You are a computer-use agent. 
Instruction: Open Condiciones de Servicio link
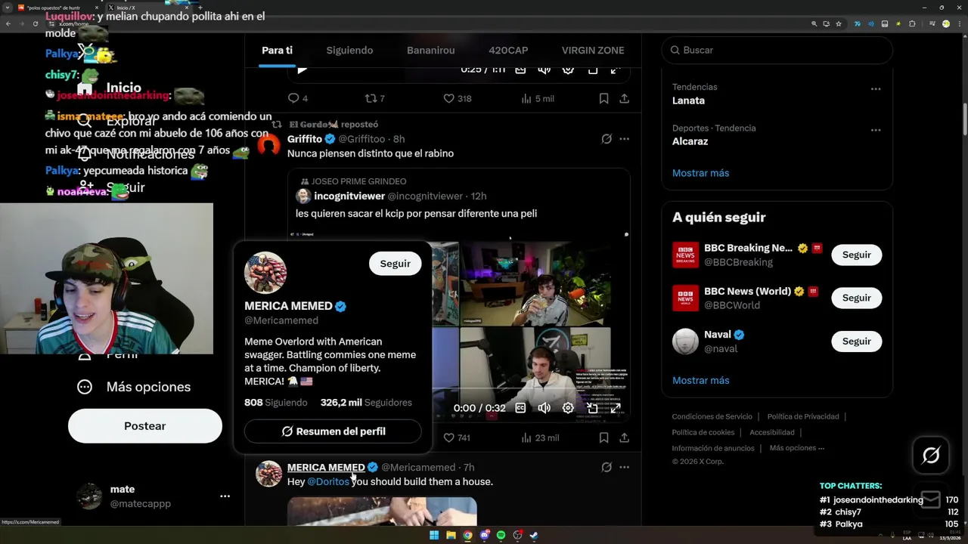coord(712,416)
